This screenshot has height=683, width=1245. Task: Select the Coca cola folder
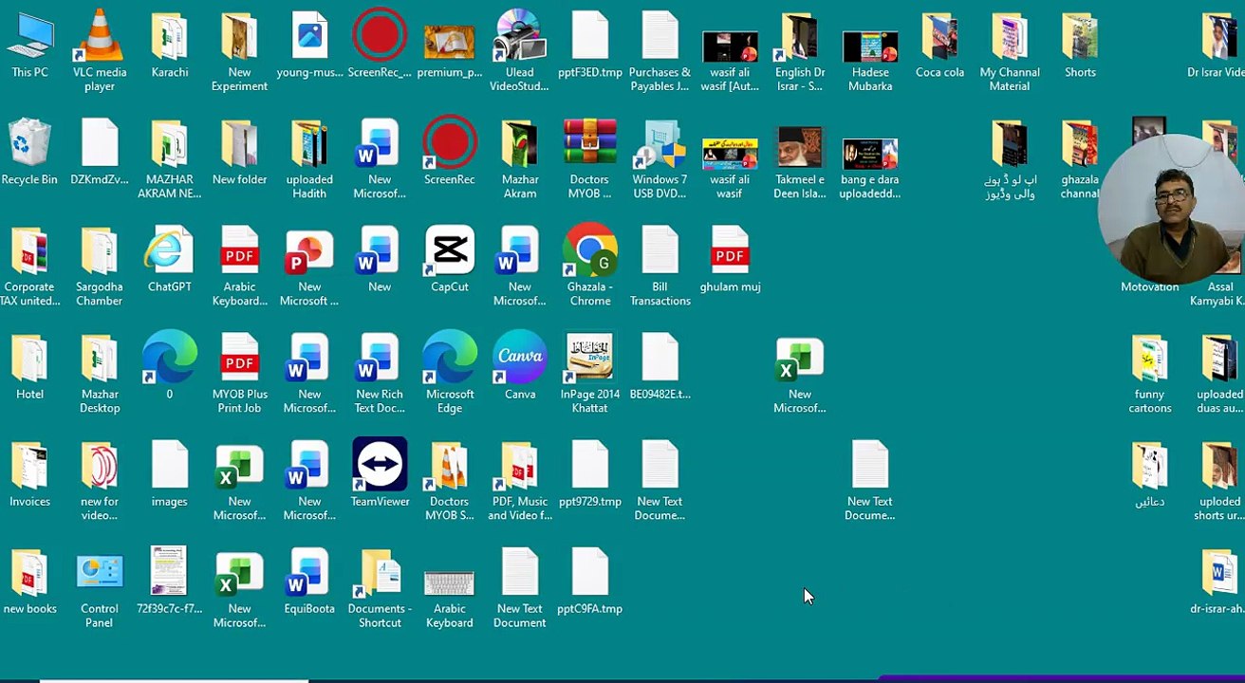939,46
